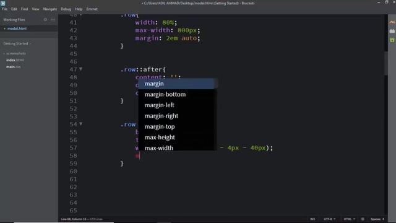Open the Live Preview lightning icon
Viewport: 396px width, 223px height.
pos(392,22)
